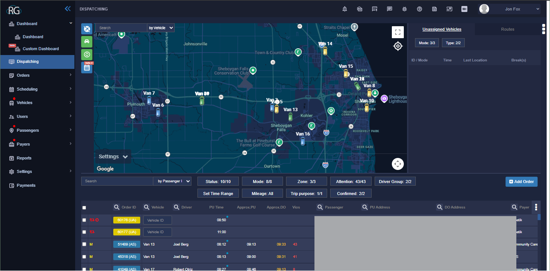Viewport: 550px width, 271px height.
Task: Open the help question mark icon
Action: [x=420, y=9]
